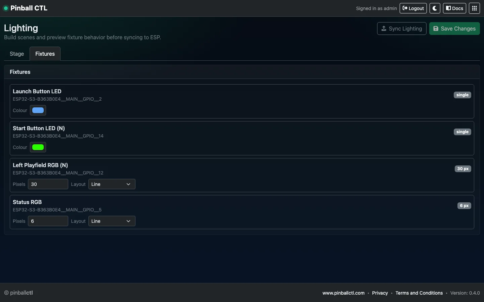484x302 pixels.
Task: Open the Docs page
Action: coord(454,8)
